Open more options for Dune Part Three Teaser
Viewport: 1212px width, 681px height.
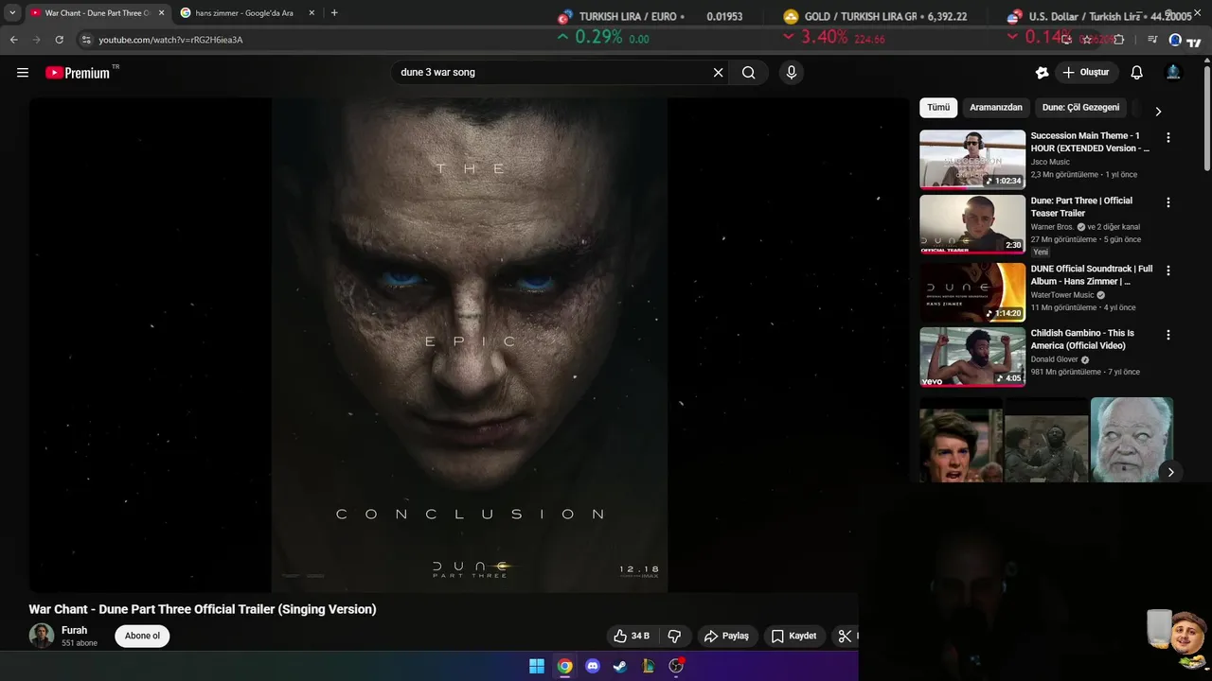[x=1167, y=202]
